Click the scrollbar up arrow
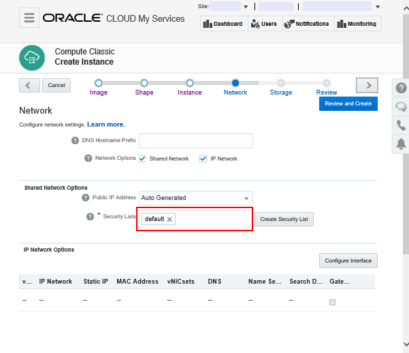Viewport: 409px width, 353px height. (406, 8)
